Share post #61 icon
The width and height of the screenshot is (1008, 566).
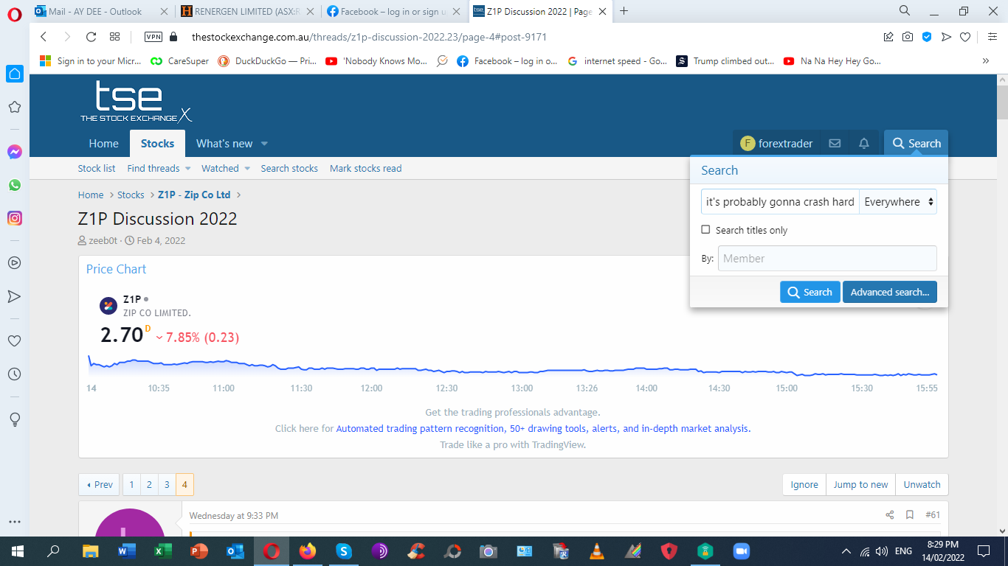[889, 515]
